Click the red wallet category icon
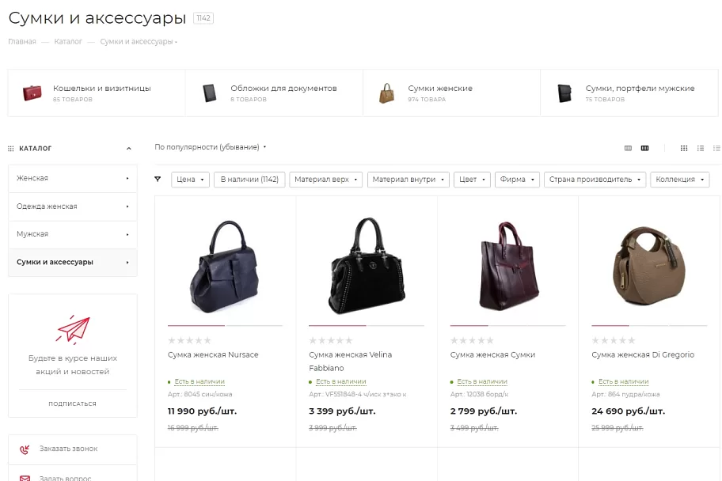This screenshot has width=722, height=481. click(32, 93)
